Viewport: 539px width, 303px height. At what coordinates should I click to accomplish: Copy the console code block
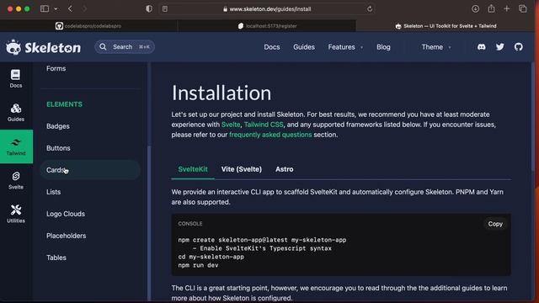pos(495,224)
